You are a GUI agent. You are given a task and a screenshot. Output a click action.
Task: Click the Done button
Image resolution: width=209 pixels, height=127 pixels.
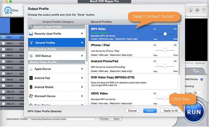pyautogui.click(x=150, y=111)
